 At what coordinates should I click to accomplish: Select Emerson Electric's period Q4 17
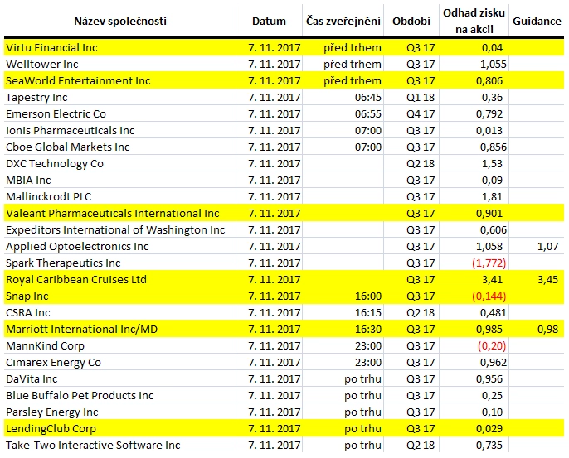click(421, 114)
